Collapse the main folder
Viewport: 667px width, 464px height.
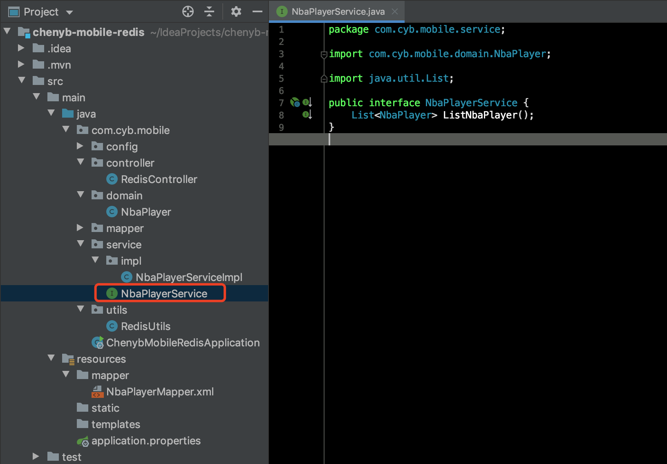click(x=36, y=96)
